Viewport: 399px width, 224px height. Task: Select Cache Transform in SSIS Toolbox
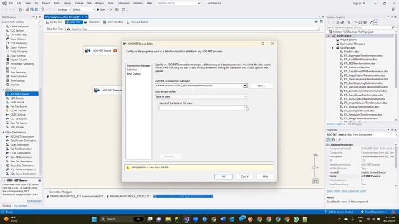tap(19, 26)
